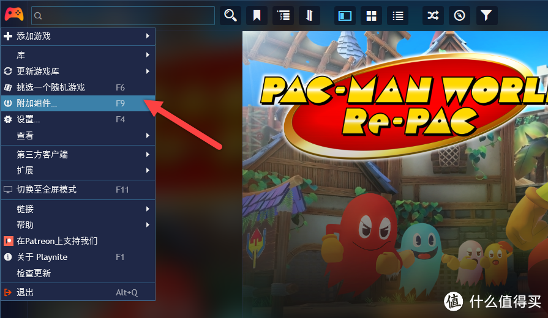The width and height of the screenshot is (548, 318).
Task: Expand submenu arrow beside 更新游戏库
Action: click(x=148, y=71)
